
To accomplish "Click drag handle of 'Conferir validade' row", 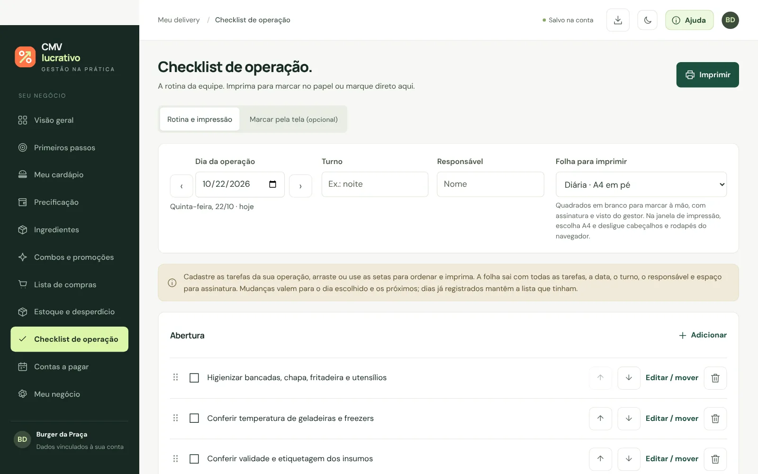I will (176, 458).
